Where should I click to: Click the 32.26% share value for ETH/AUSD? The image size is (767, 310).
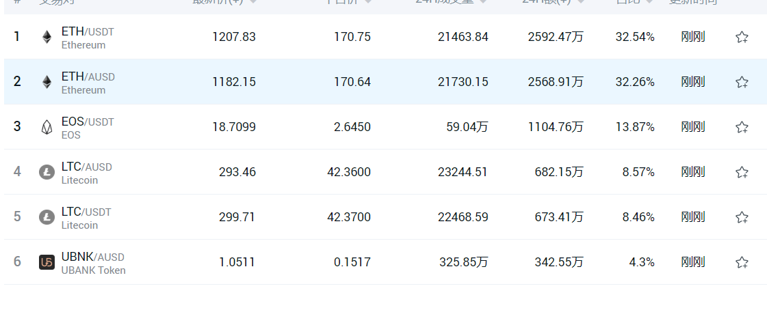[634, 82]
